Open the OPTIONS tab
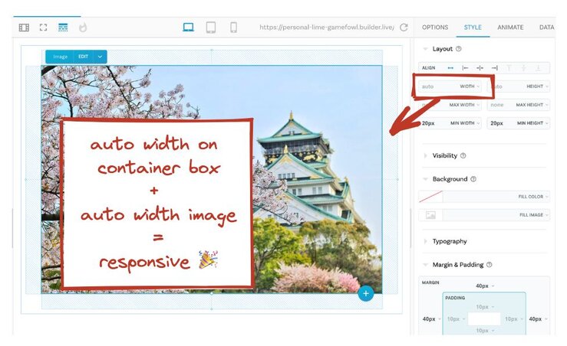The image size is (567, 346). (435, 28)
